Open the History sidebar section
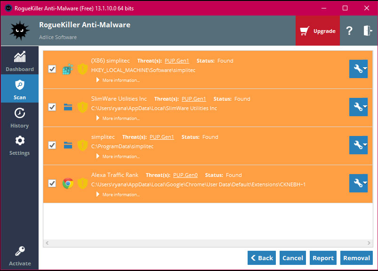The image size is (378, 271). tap(19, 118)
